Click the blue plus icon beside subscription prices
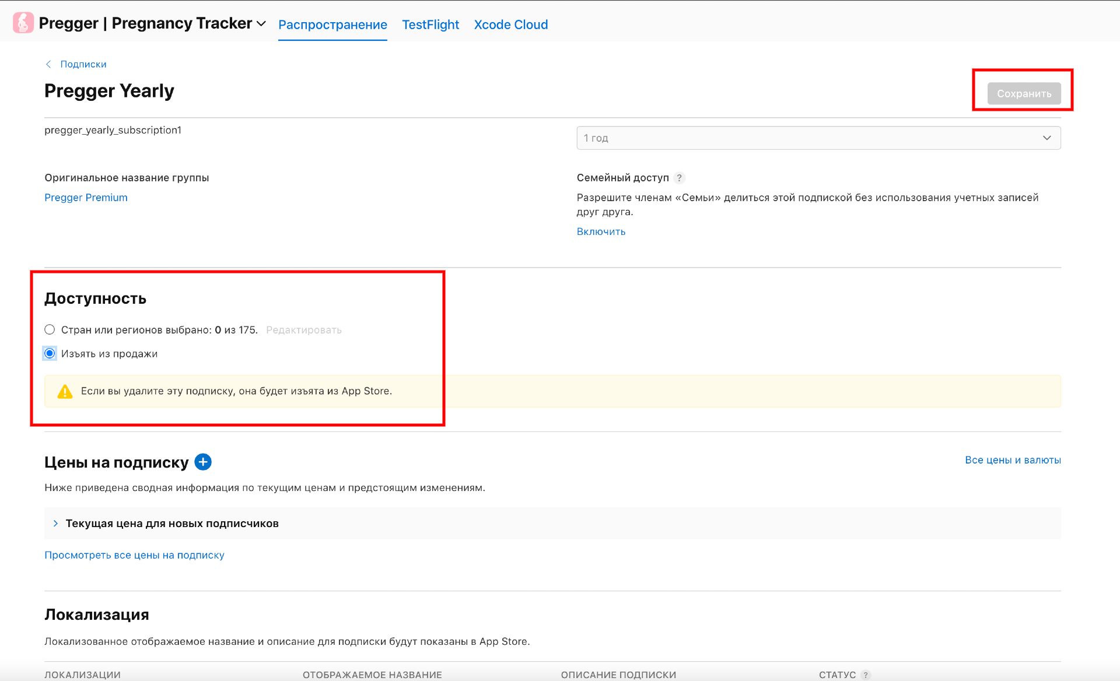This screenshot has height=681, width=1120. (x=203, y=462)
